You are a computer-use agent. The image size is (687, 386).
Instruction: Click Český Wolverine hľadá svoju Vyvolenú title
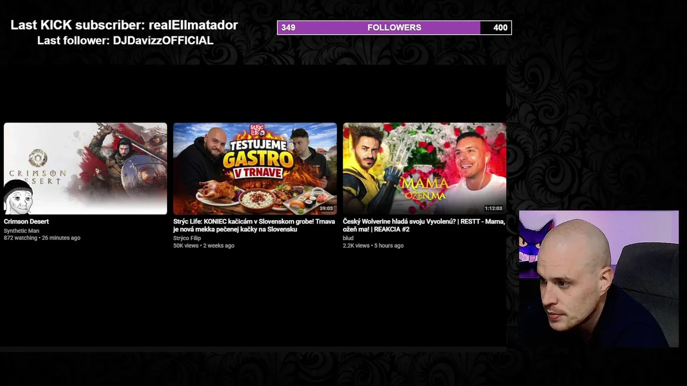point(424,225)
